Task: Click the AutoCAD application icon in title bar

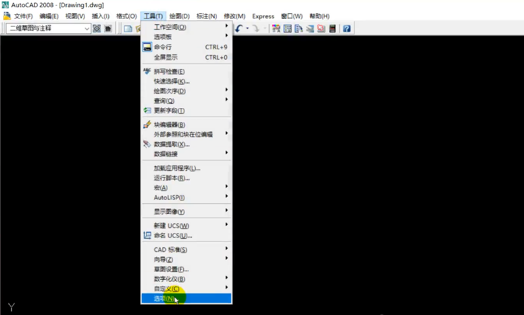Action: [5, 5]
